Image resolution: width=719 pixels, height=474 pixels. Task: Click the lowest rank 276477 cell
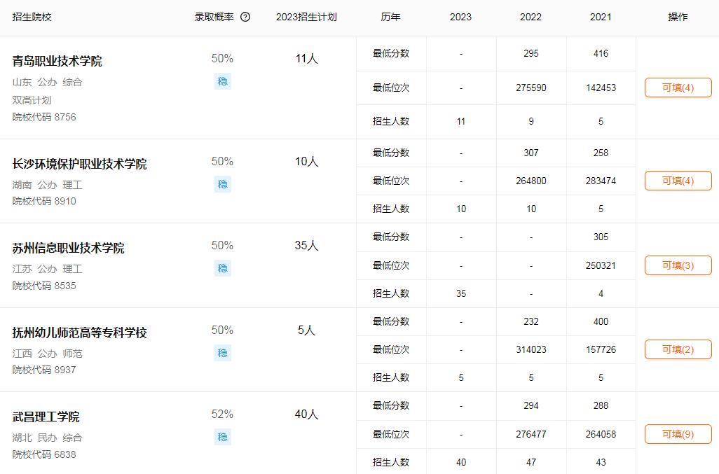[x=531, y=434]
